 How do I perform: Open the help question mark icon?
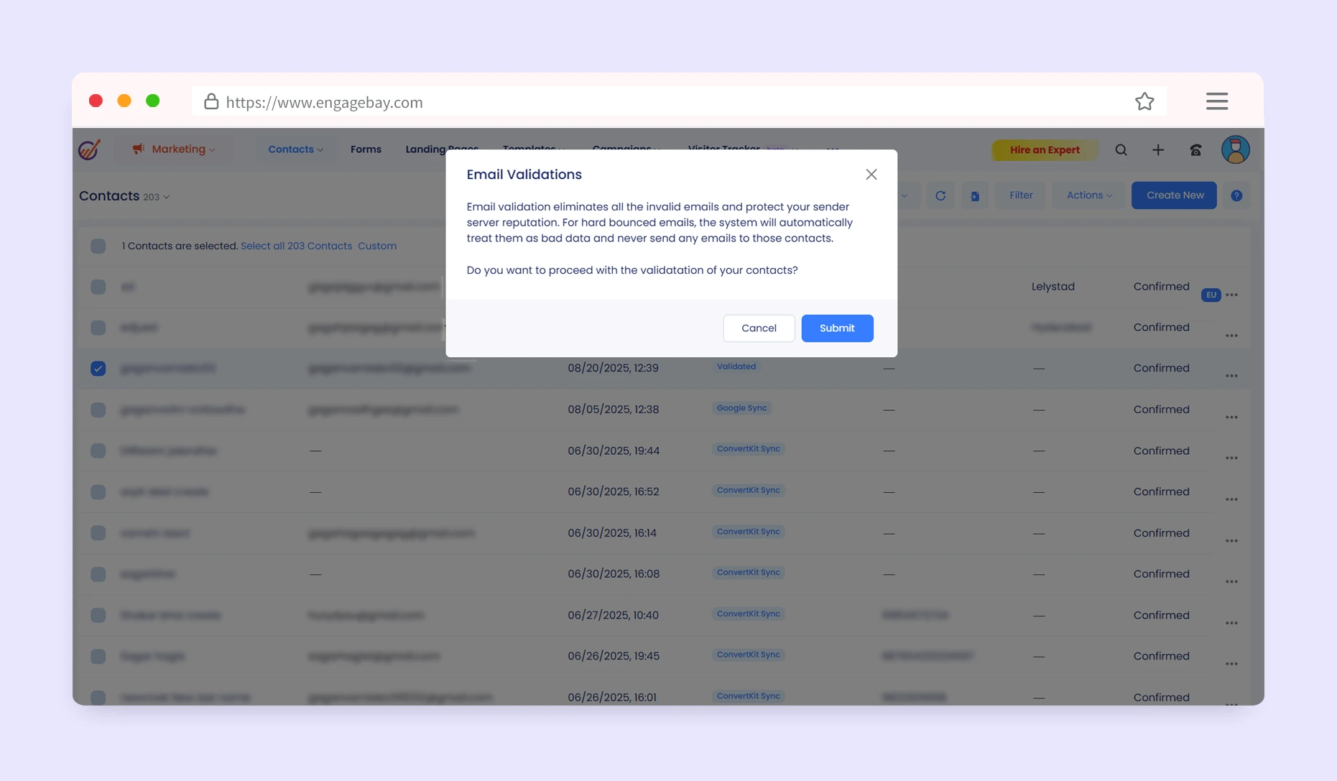(1236, 195)
